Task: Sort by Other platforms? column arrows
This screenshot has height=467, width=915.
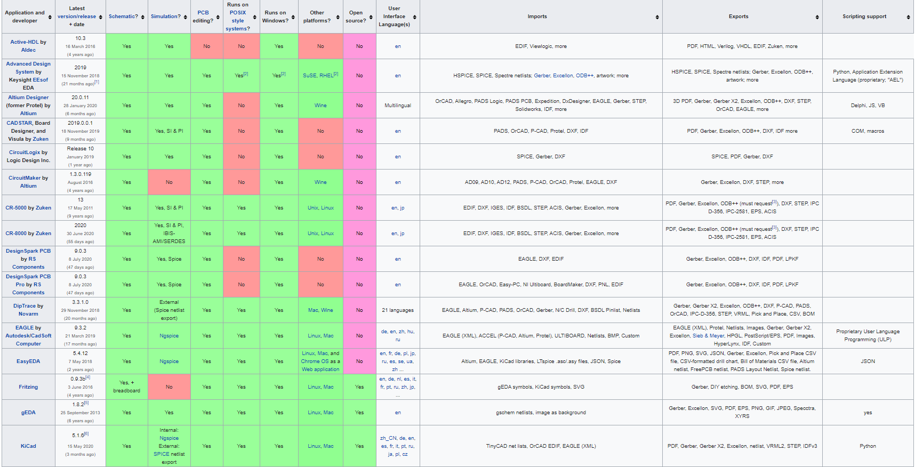Action: (x=338, y=17)
